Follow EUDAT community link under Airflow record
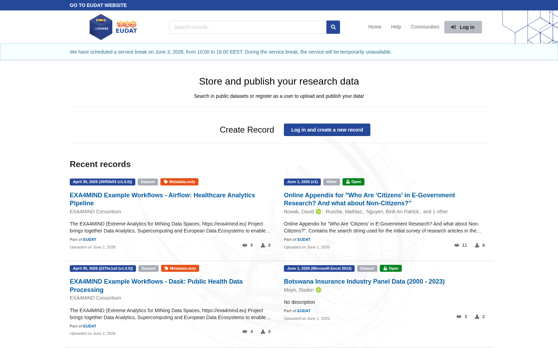The height and width of the screenshot is (348, 558). pyautogui.click(x=90, y=239)
